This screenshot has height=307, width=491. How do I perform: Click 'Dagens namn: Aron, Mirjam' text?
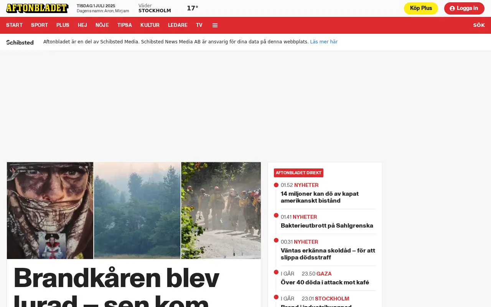103,11
